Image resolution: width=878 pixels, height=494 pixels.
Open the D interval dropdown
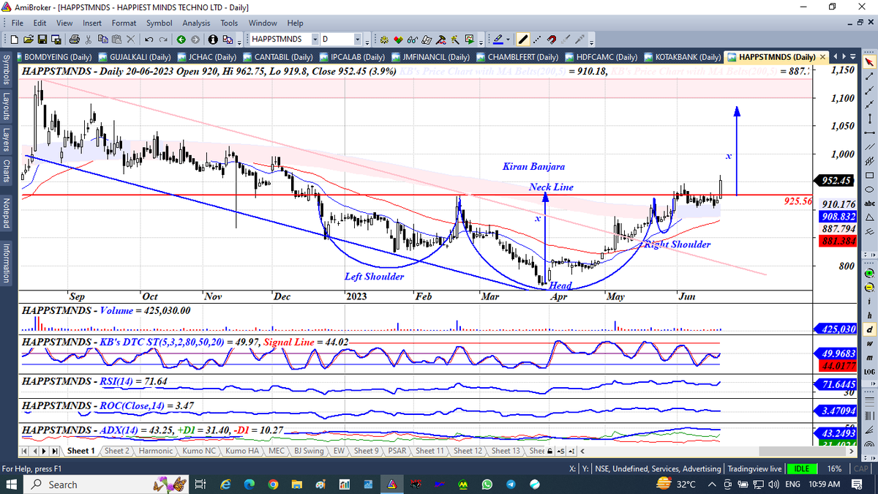(357, 39)
